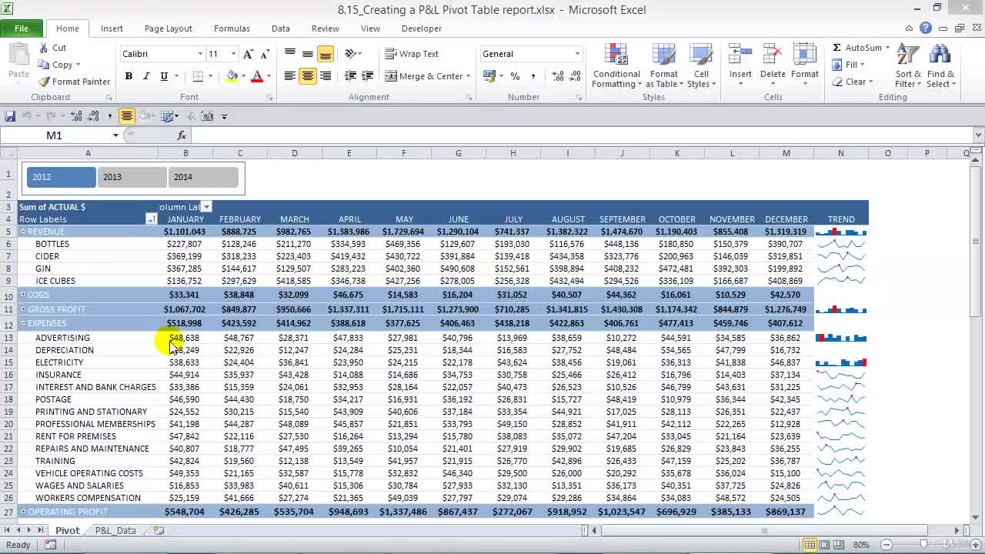Click the camera icon in Quick Access Toolbar
The image size is (985, 554).
tap(207, 116)
